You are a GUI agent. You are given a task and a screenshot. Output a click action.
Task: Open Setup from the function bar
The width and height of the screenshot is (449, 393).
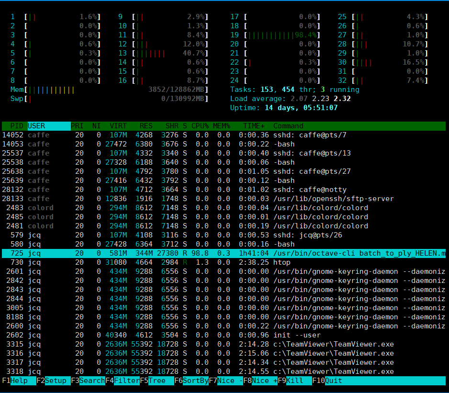[x=58, y=381]
